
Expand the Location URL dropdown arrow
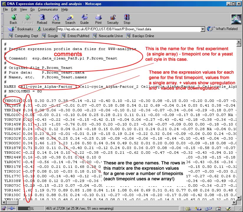(x=203, y=29)
